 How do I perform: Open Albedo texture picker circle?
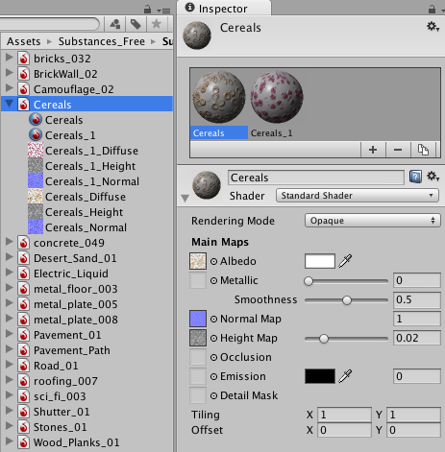(213, 261)
